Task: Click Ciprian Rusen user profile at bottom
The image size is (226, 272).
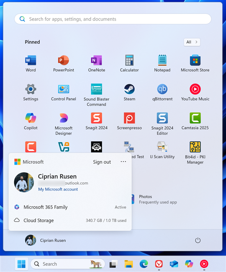Action: pos(46,241)
